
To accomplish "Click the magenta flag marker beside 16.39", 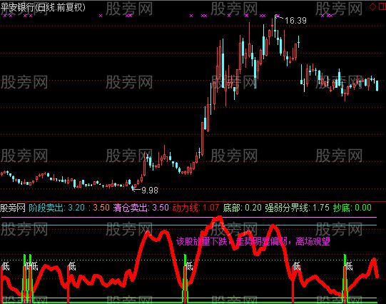I will click(278, 16).
